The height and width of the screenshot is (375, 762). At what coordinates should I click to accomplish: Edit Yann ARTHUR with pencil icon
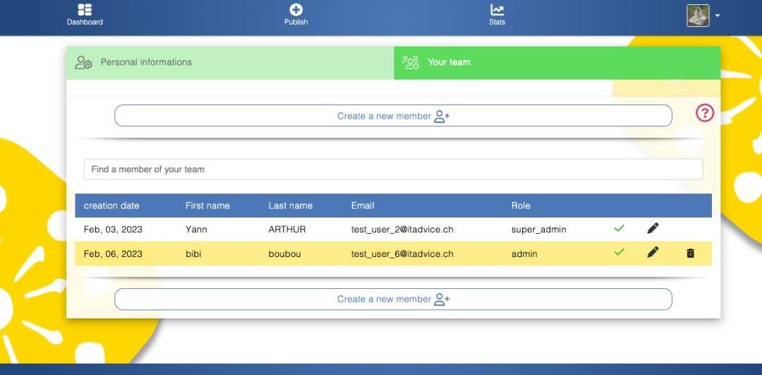653,228
